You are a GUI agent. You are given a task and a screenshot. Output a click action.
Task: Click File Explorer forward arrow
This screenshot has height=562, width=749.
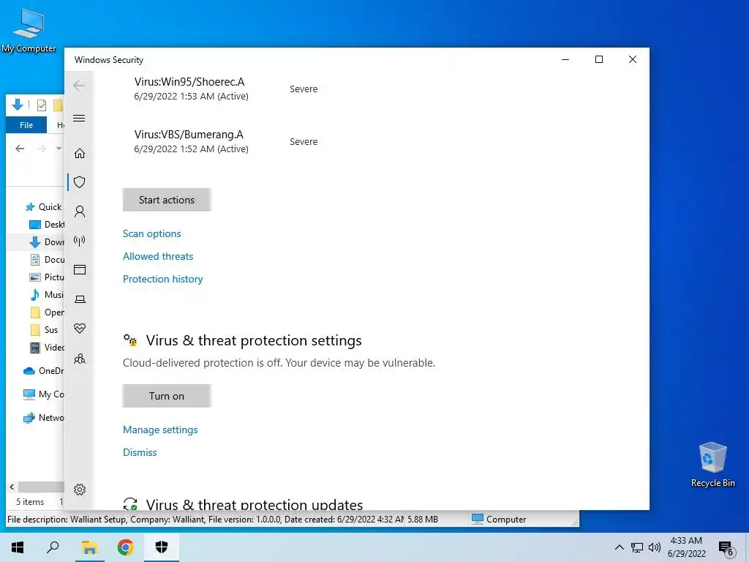(42, 149)
